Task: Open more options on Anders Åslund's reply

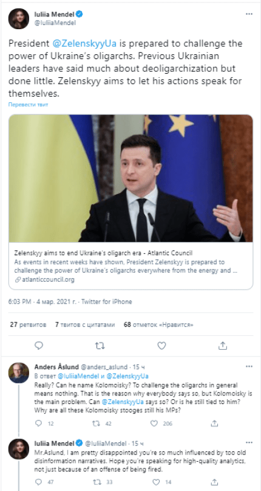Action: pyautogui.click(x=249, y=366)
